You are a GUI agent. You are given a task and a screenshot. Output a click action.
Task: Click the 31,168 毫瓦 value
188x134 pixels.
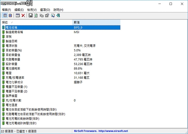click(82, 78)
